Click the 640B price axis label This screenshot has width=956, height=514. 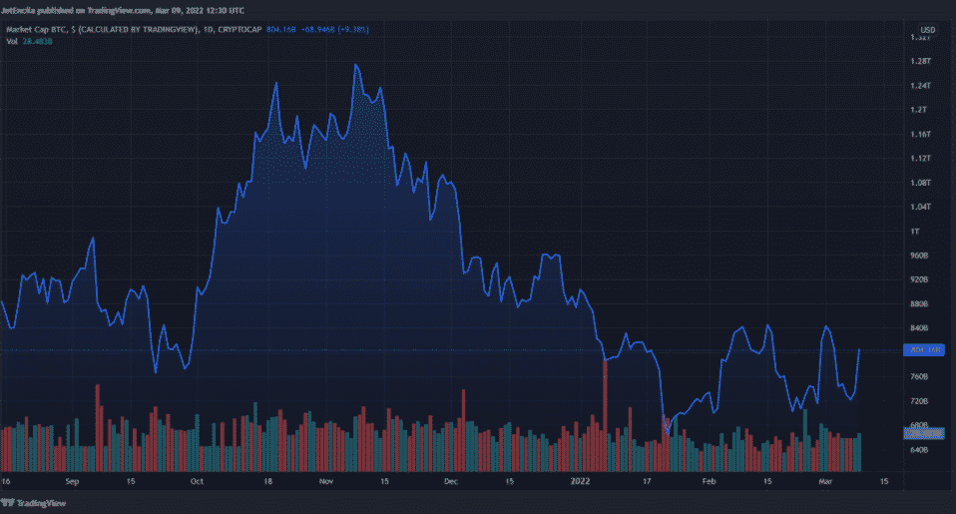(x=919, y=450)
